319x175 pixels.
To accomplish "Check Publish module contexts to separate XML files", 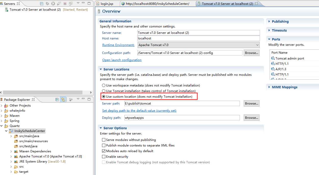I will 104,145.
